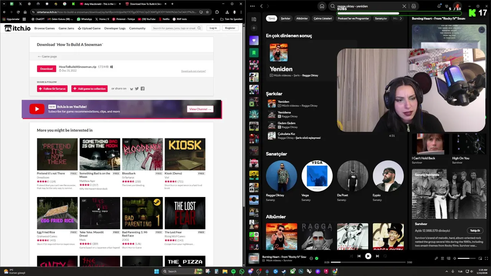Screen dimensions: 491x276
Task: Open Browse Games menu on itch.io
Action: point(44,28)
